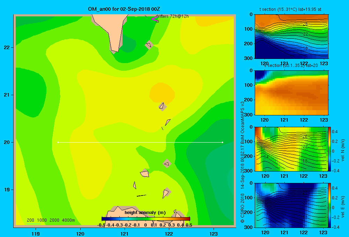Click the small island just east of Taiwan's tip
This screenshot has width=349, height=237.
(149, 45)
